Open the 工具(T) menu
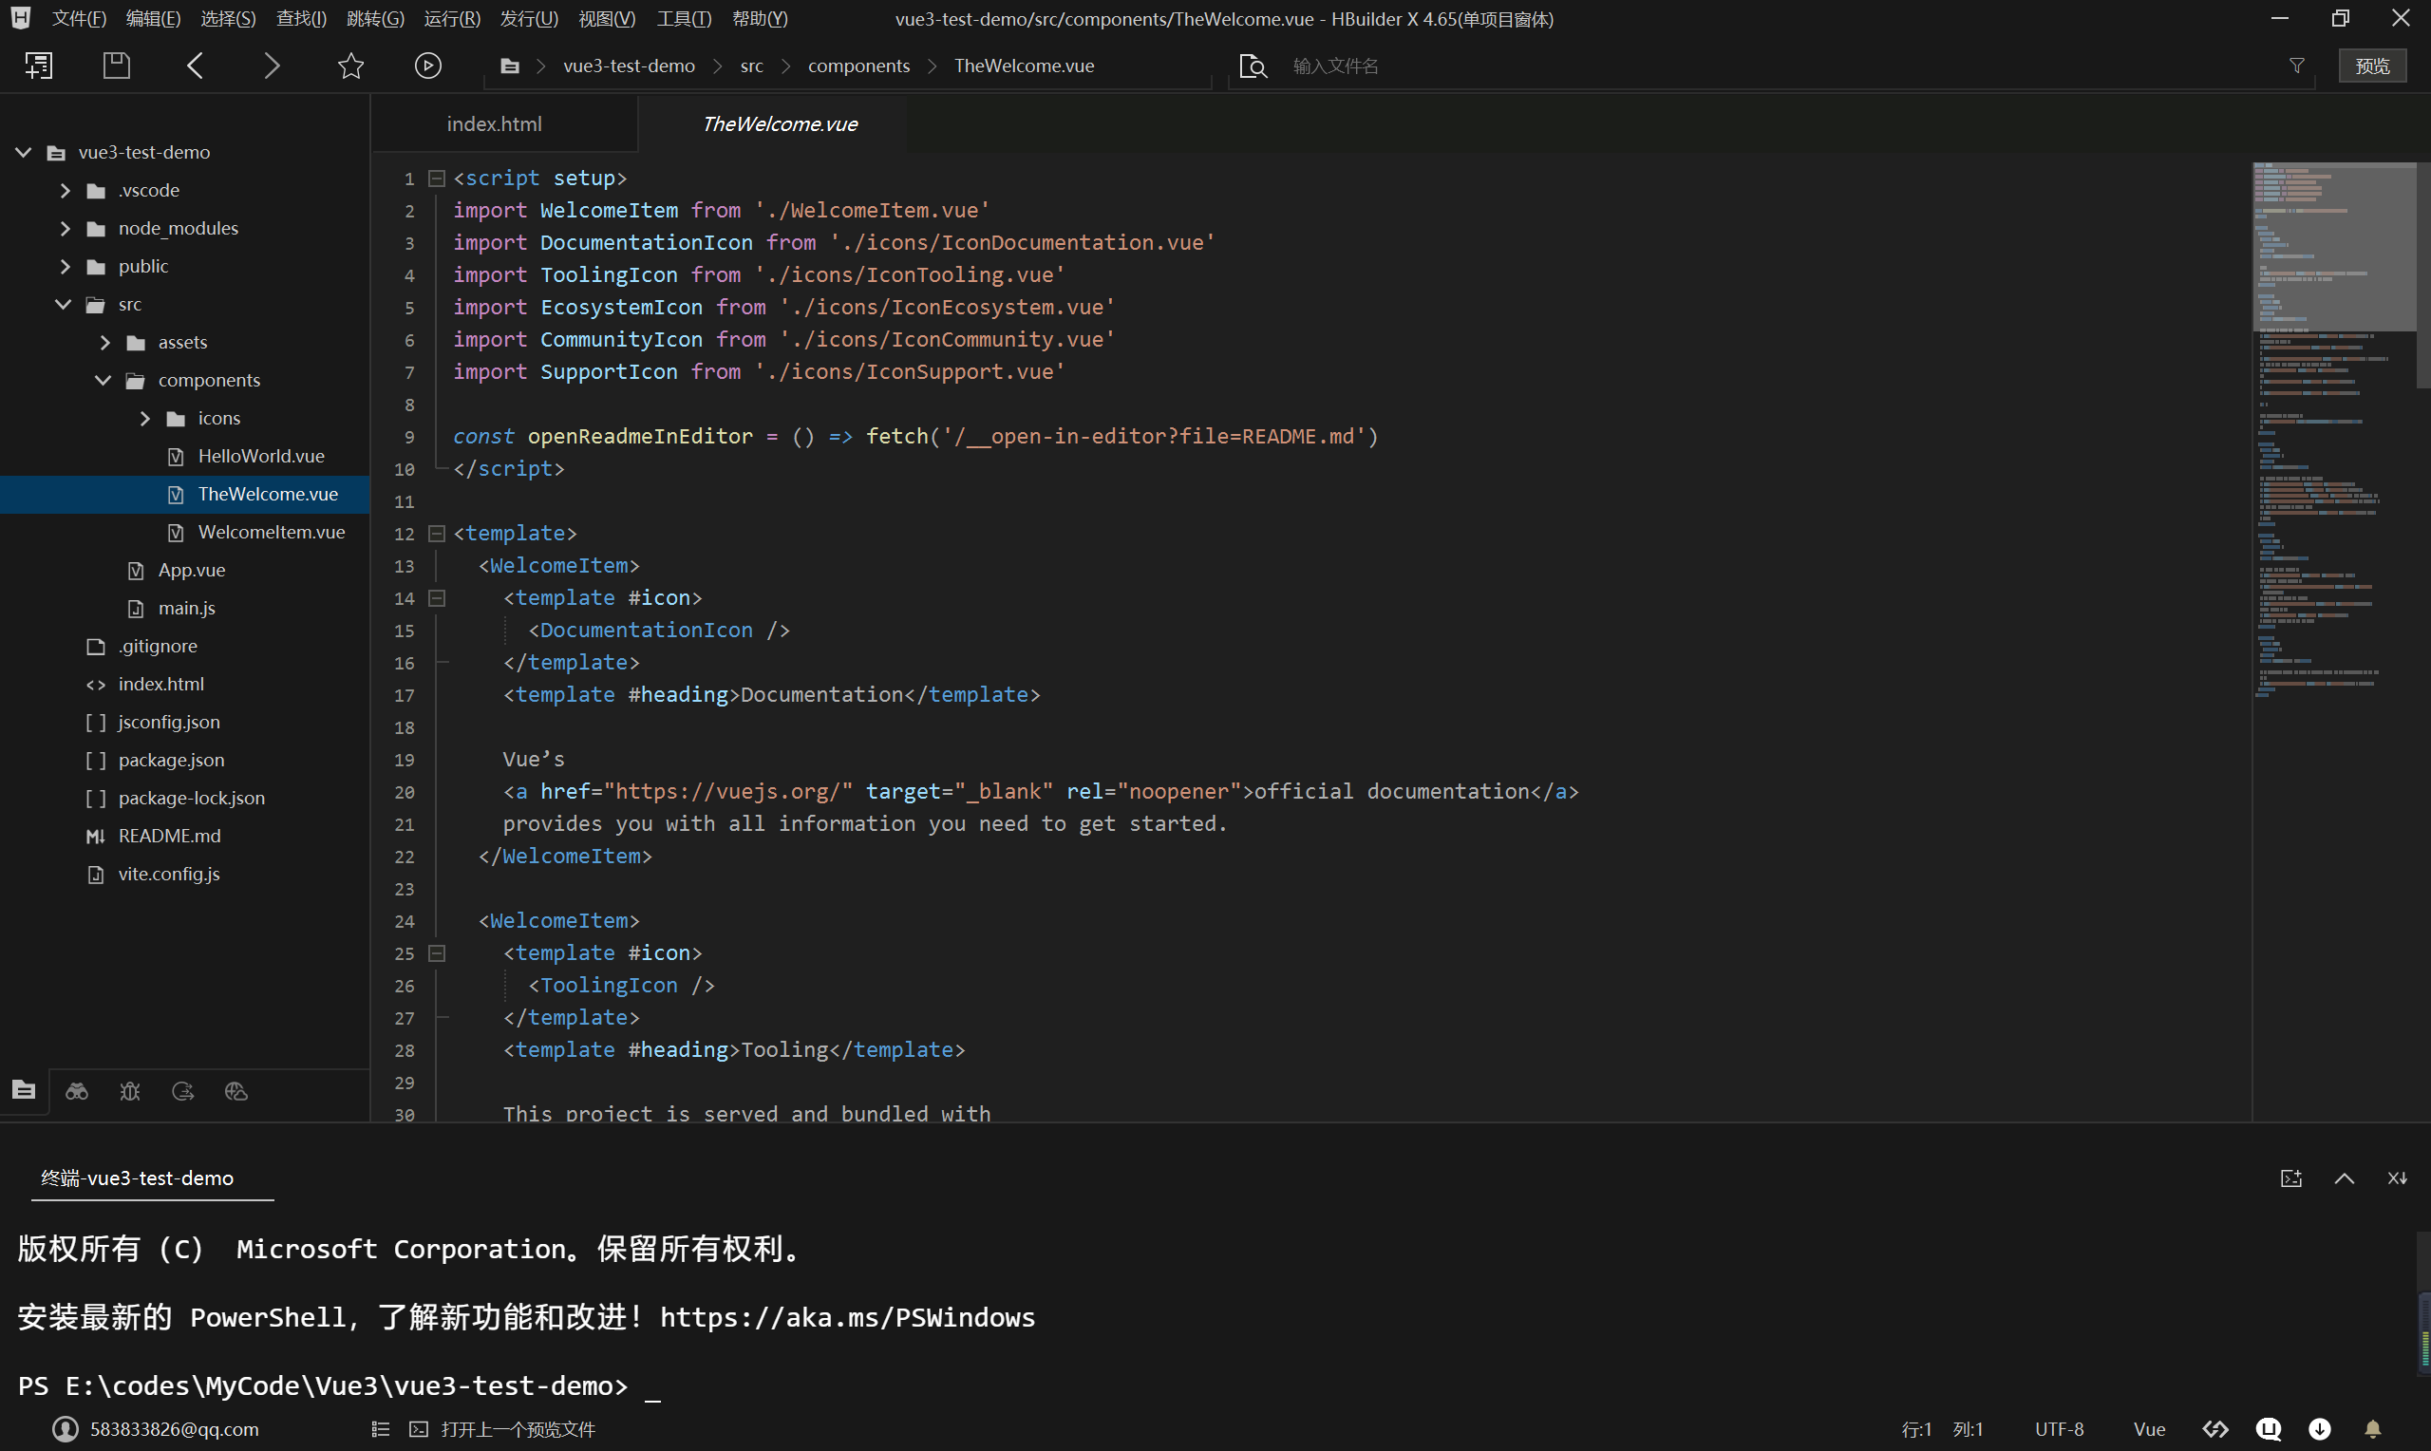The width and height of the screenshot is (2431, 1451). (x=684, y=18)
